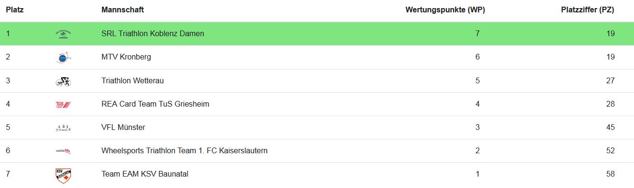This screenshot has width=634, height=188.
Task: Click the MTV Kronberg team logo
Action: (x=63, y=57)
